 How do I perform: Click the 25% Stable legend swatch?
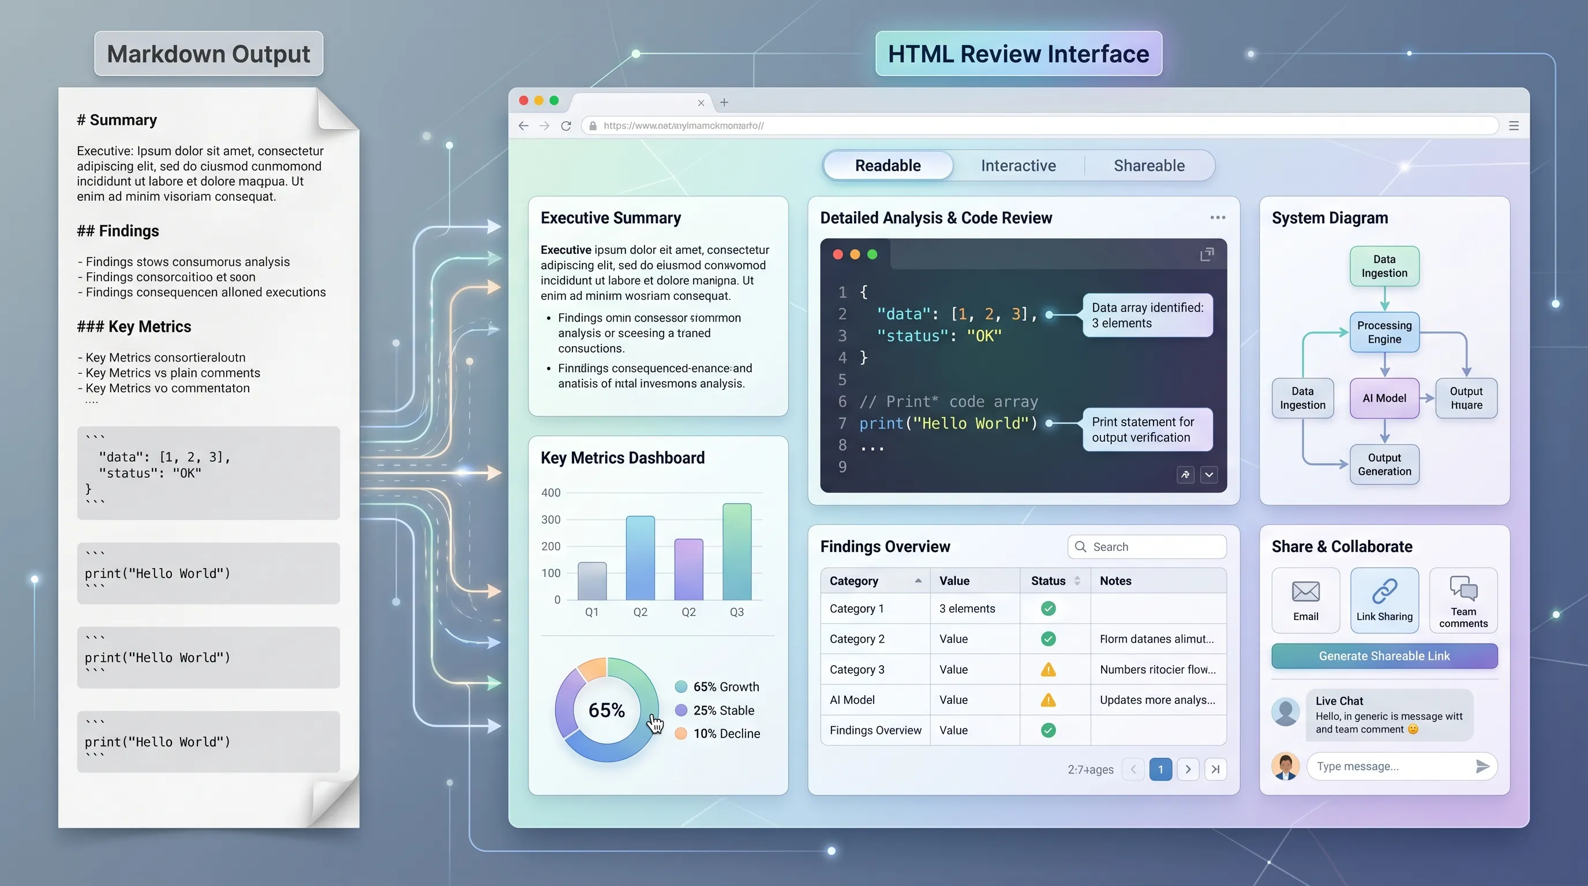pos(680,710)
